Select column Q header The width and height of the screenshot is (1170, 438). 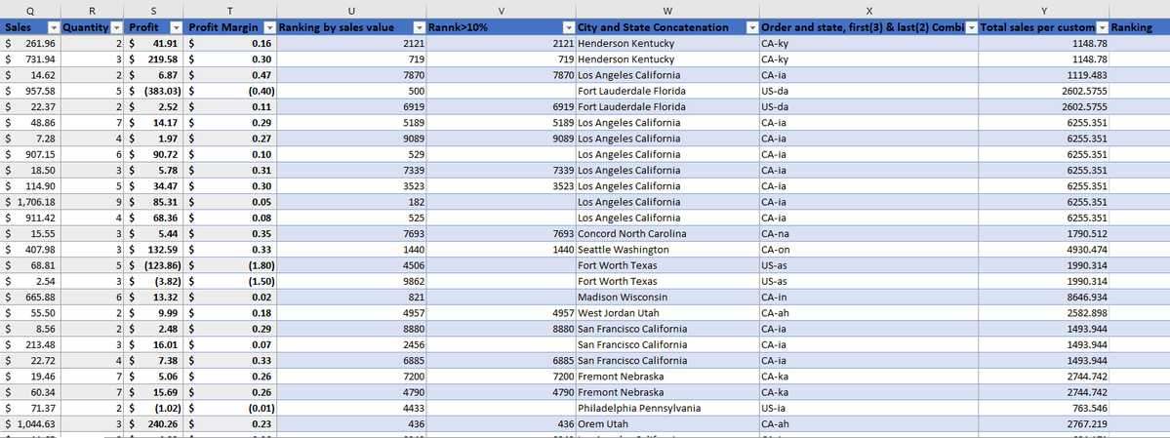tap(30, 11)
